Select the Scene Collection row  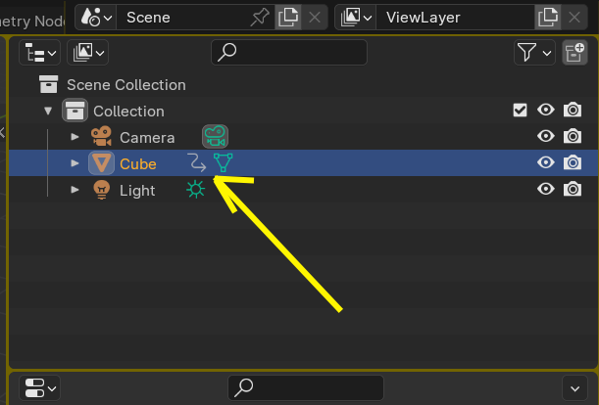[x=125, y=85]
